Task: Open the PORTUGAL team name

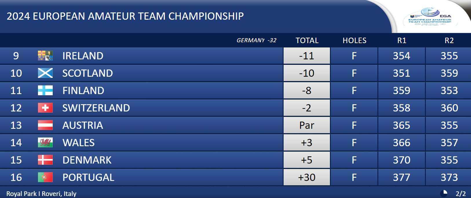Action: point(88,177)
